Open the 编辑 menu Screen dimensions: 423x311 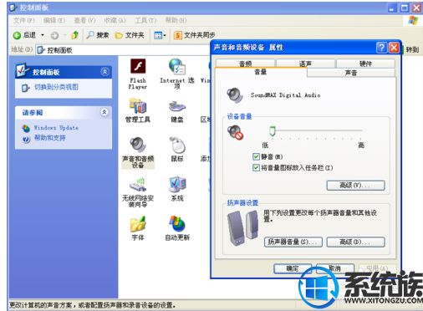[x=54, y=20]
